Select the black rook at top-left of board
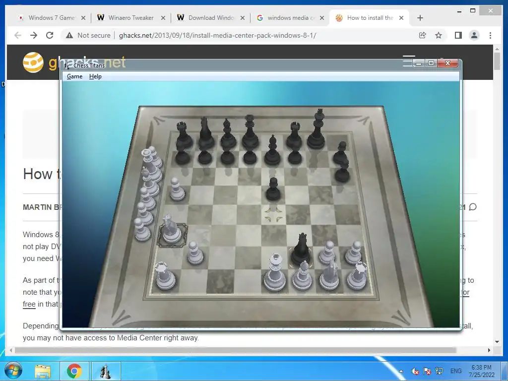 pos(184,134)
